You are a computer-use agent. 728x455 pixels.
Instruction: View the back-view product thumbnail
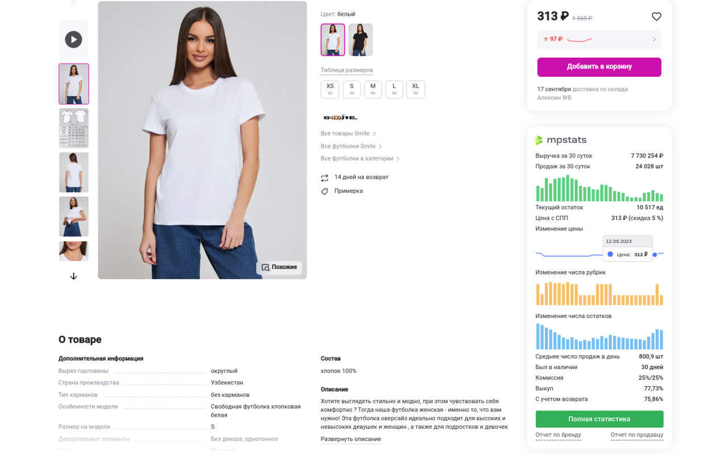[x=74, y=172]
